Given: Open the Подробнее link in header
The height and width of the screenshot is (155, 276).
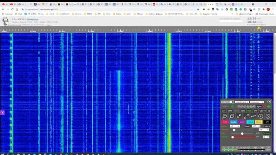Looking at the screenshot, I should coord(33,19).
